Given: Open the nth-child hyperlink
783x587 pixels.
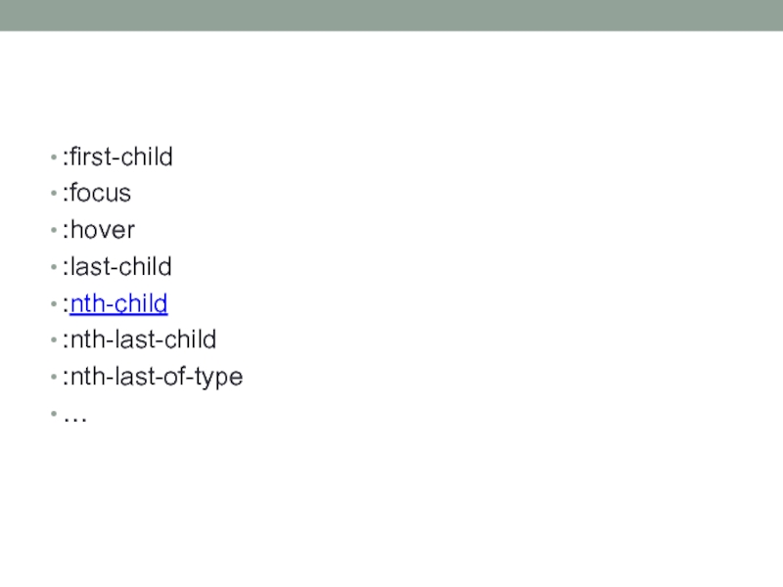Looking at the screenshot, I should coord(118,304).
